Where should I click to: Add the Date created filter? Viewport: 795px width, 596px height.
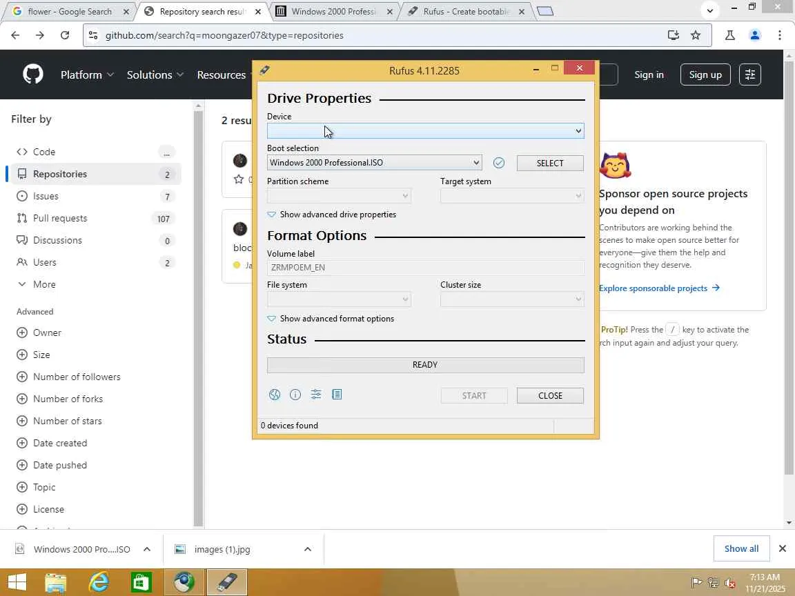pos(52,443)
